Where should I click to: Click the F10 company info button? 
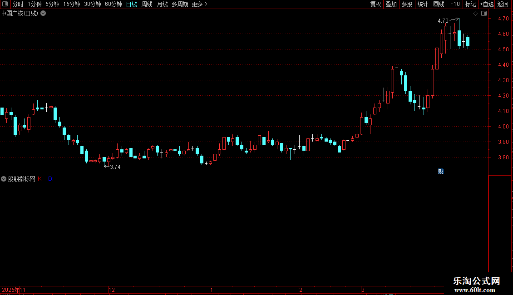click(x=455, y=4)
